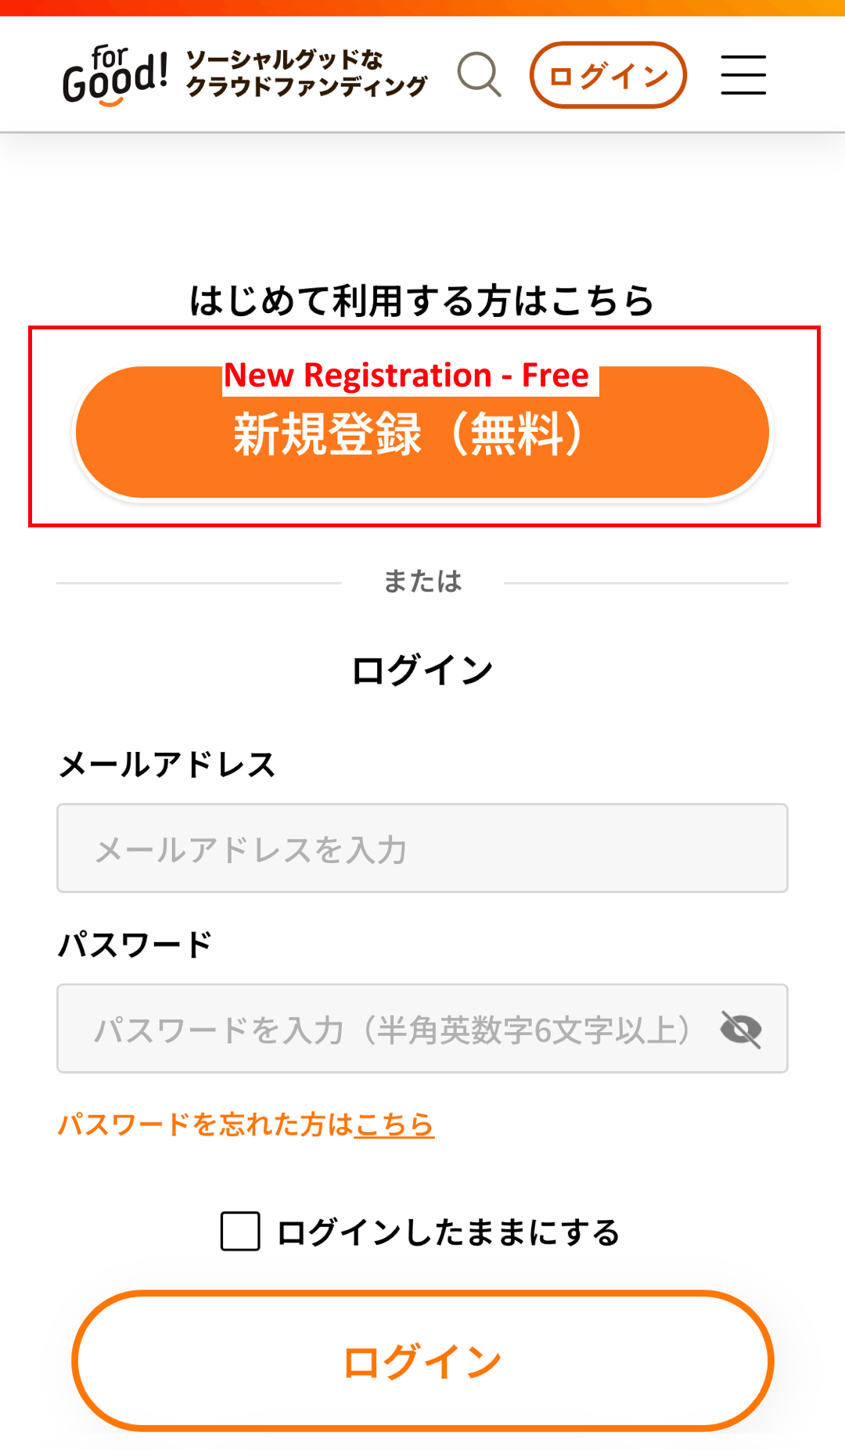Show password using the crossed-eye icon

click(741, 1029)
